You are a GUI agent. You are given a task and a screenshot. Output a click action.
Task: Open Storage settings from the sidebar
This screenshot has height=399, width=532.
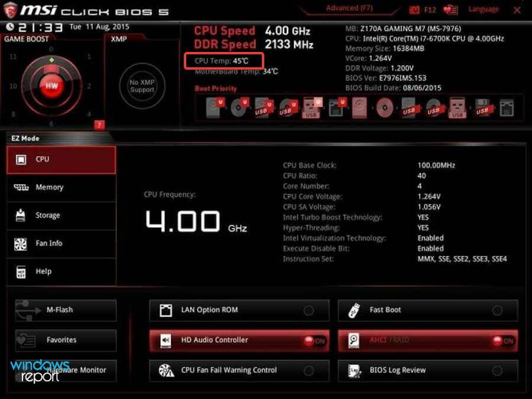pos(61,215)
